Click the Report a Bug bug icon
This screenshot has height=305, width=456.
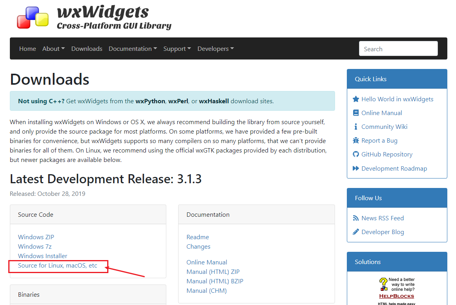point(356,140)
